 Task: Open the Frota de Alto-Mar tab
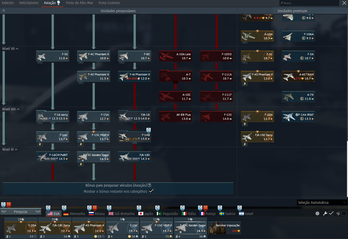pyautogui.click(x=79, y=3)
